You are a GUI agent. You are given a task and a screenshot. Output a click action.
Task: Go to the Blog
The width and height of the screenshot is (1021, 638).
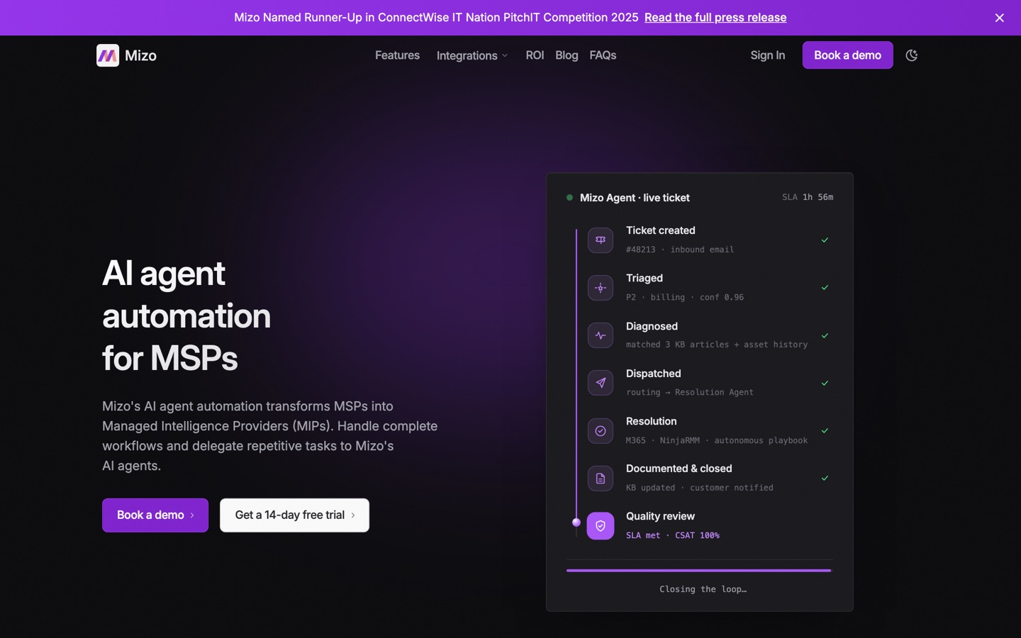567,55
